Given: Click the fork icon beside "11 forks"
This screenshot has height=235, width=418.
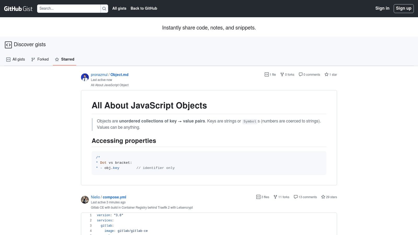Looking at the screenshot, I should coord(275,197).
